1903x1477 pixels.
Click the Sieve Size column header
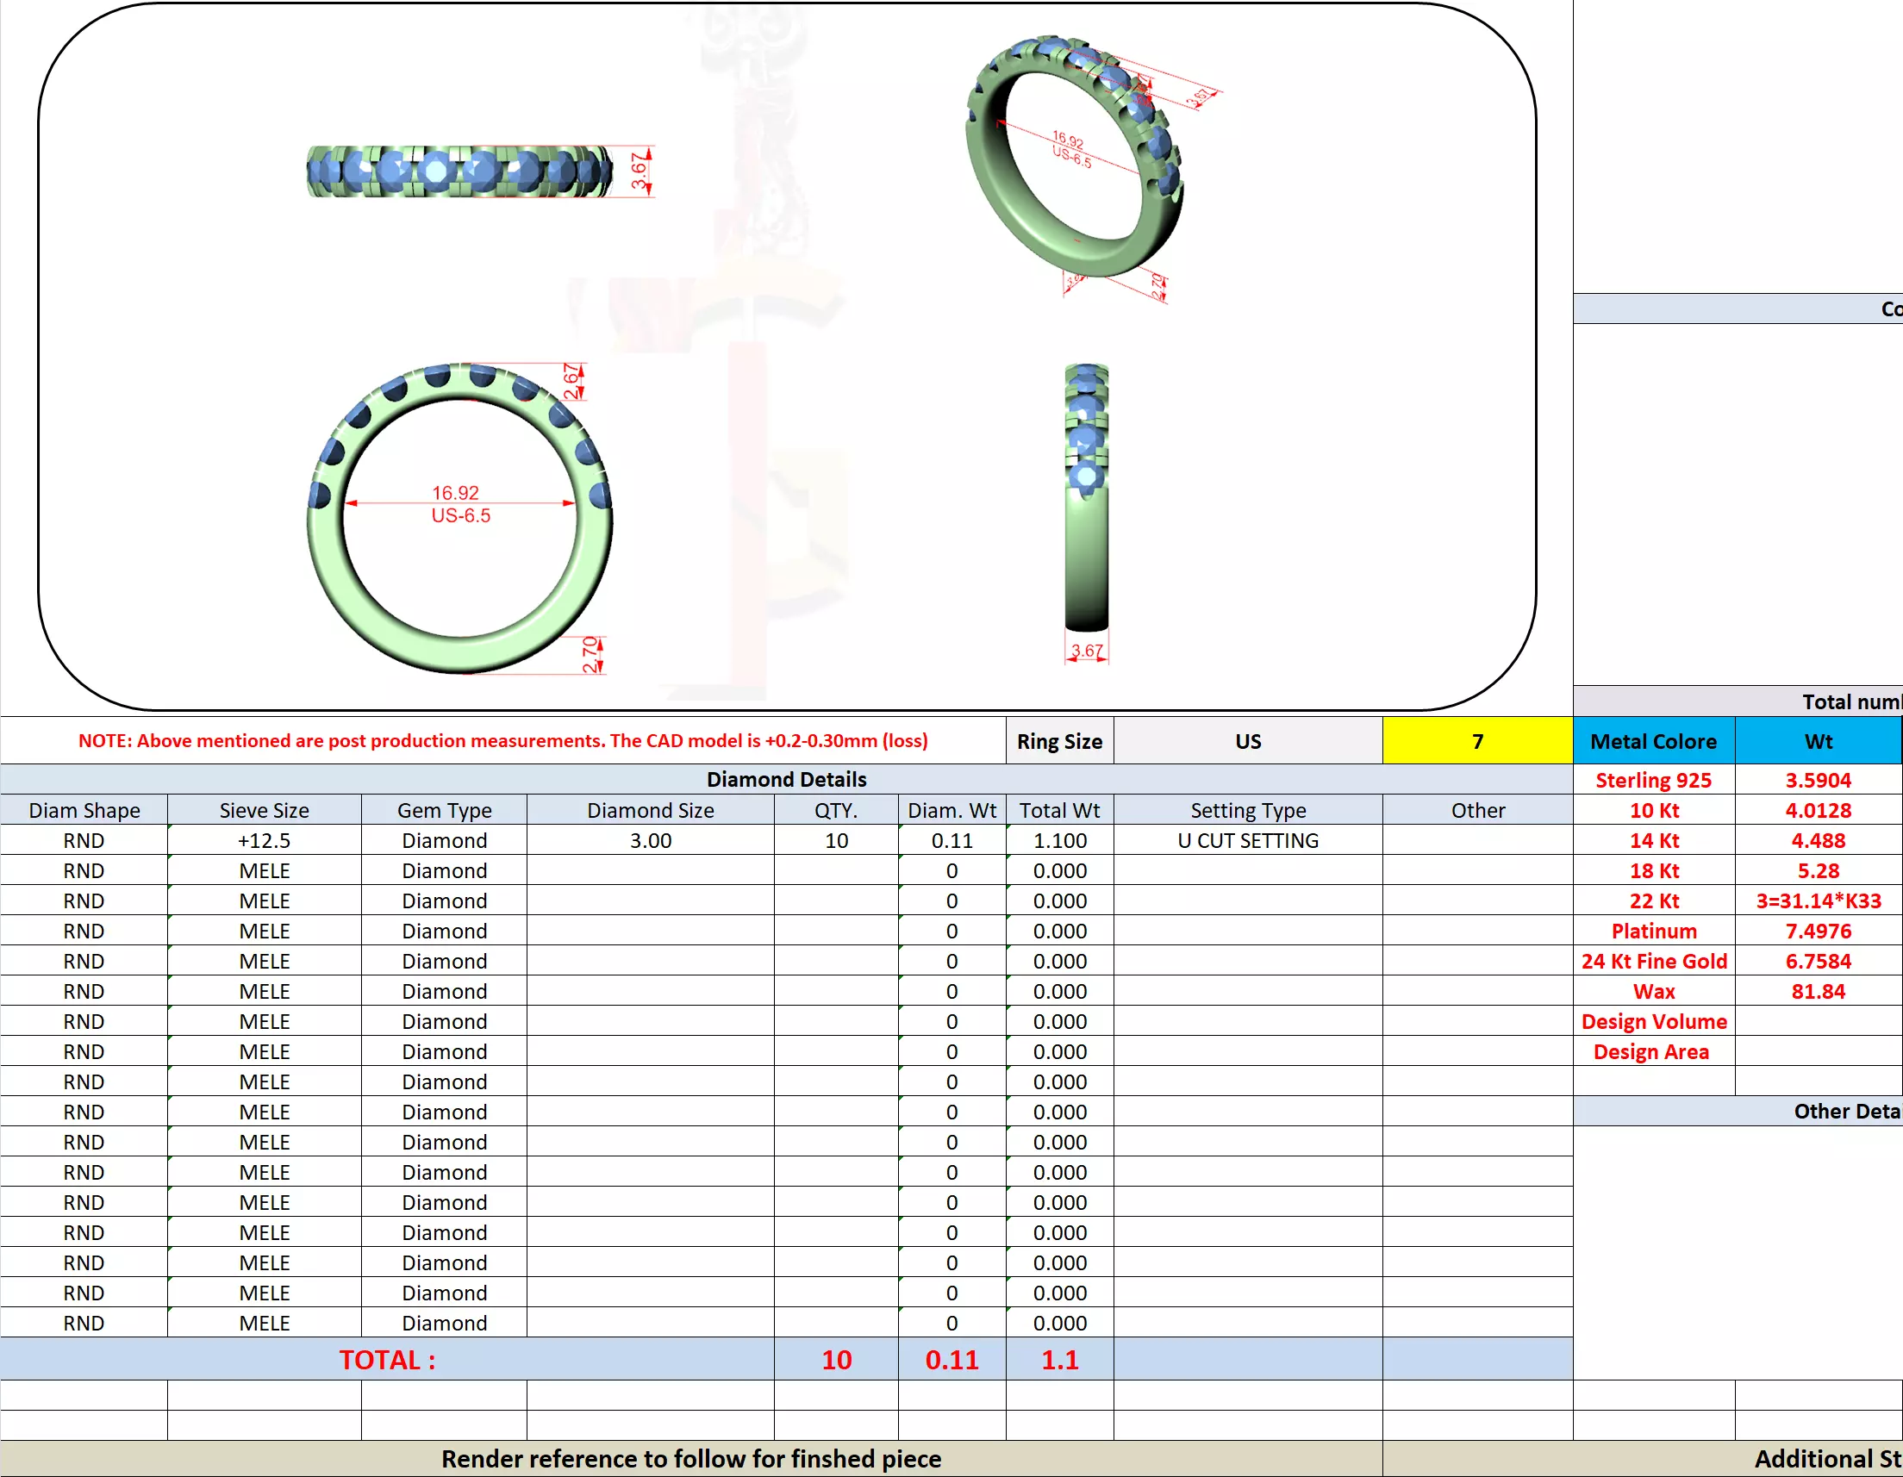click(264, 810)
